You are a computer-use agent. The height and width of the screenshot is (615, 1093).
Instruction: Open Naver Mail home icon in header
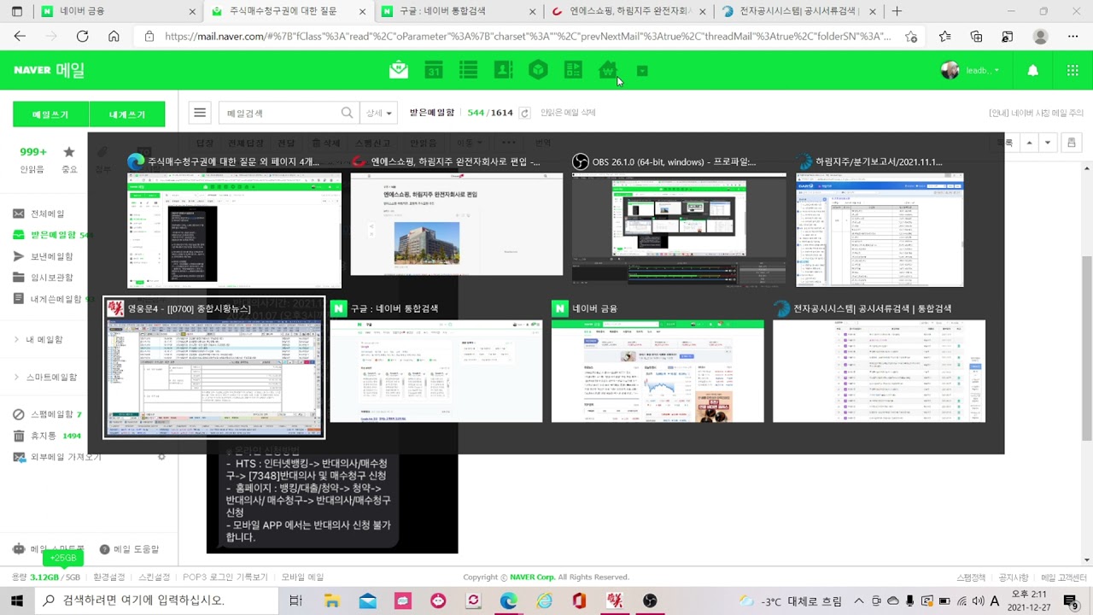pyautogui.click(x=398, y=70)
